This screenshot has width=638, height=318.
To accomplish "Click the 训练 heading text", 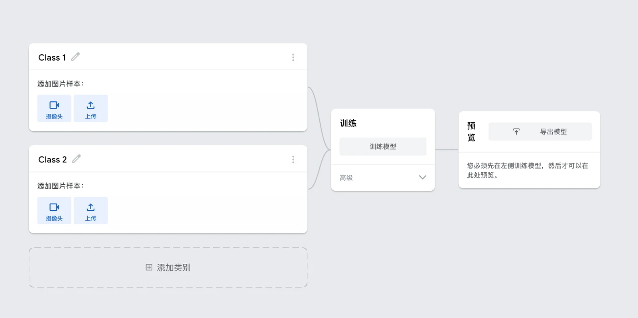I will pos(348,123).
